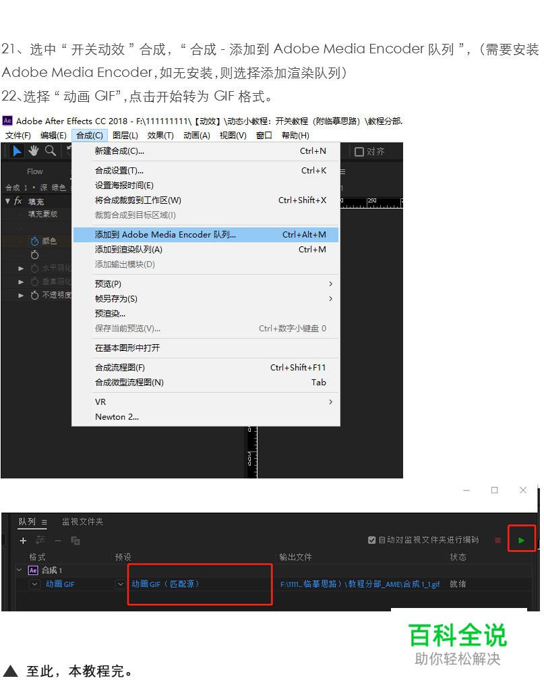Click the plus icon to add a source

click(x=23, y=541)
